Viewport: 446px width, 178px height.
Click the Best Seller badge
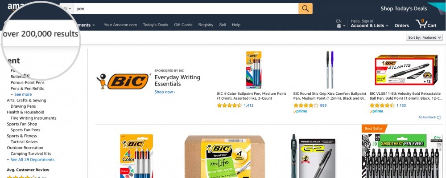pyautogui.click(x=374, y=129)
